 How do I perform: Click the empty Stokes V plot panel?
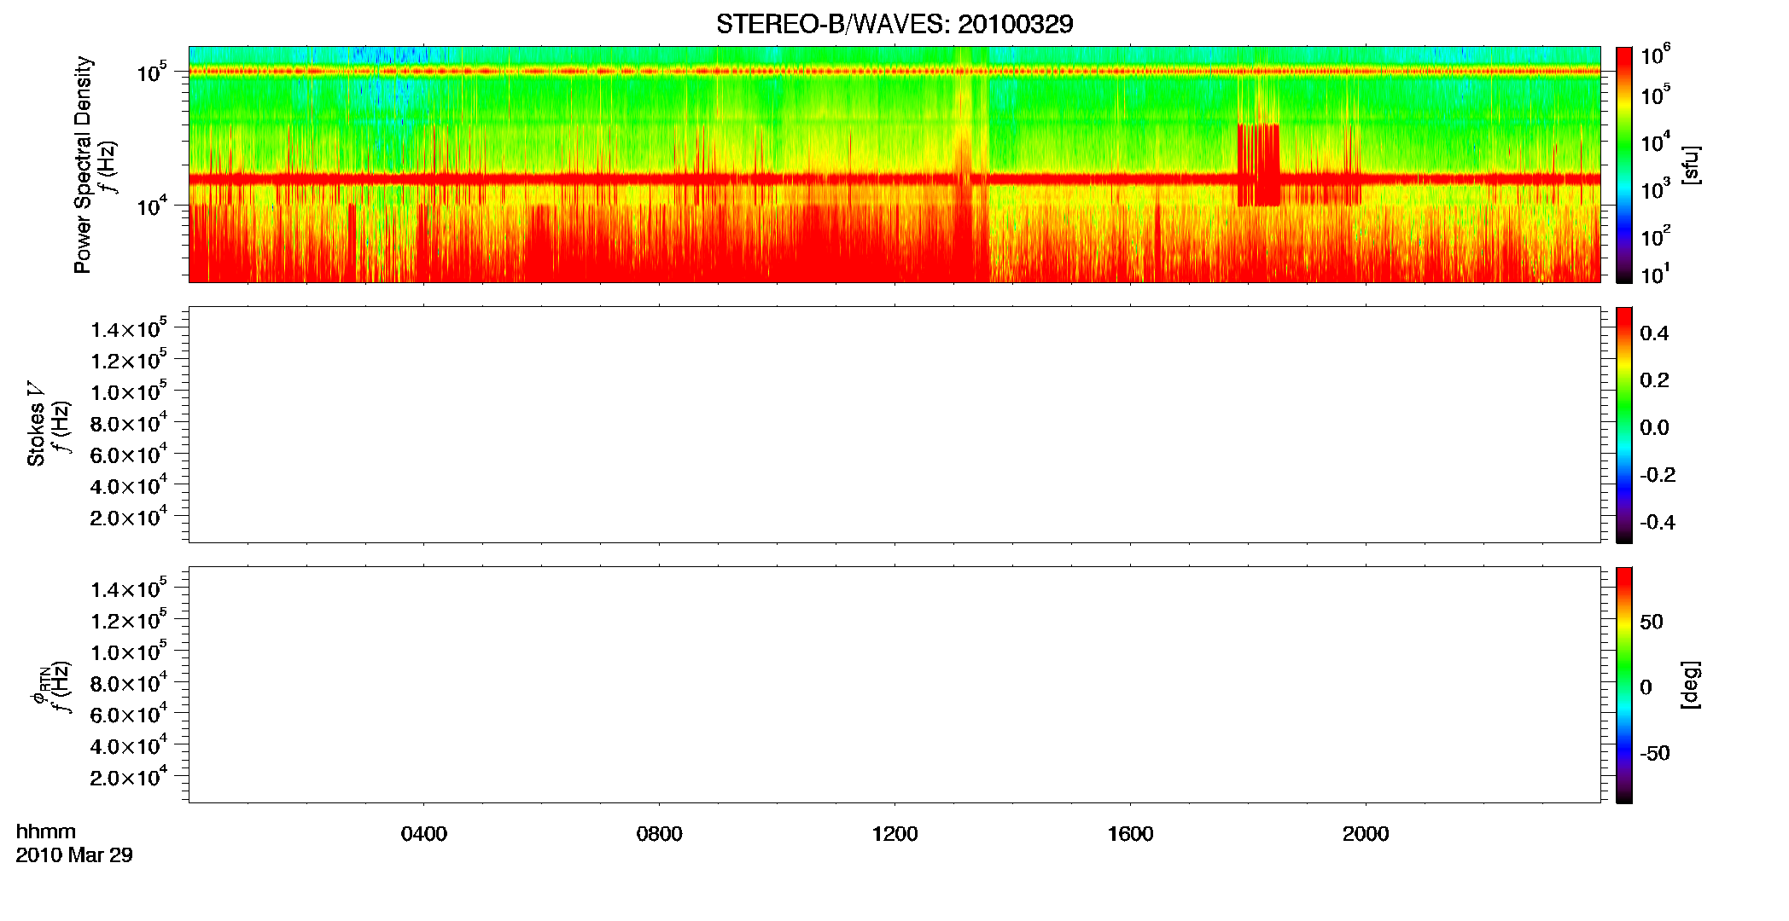(x=894, y=425)
